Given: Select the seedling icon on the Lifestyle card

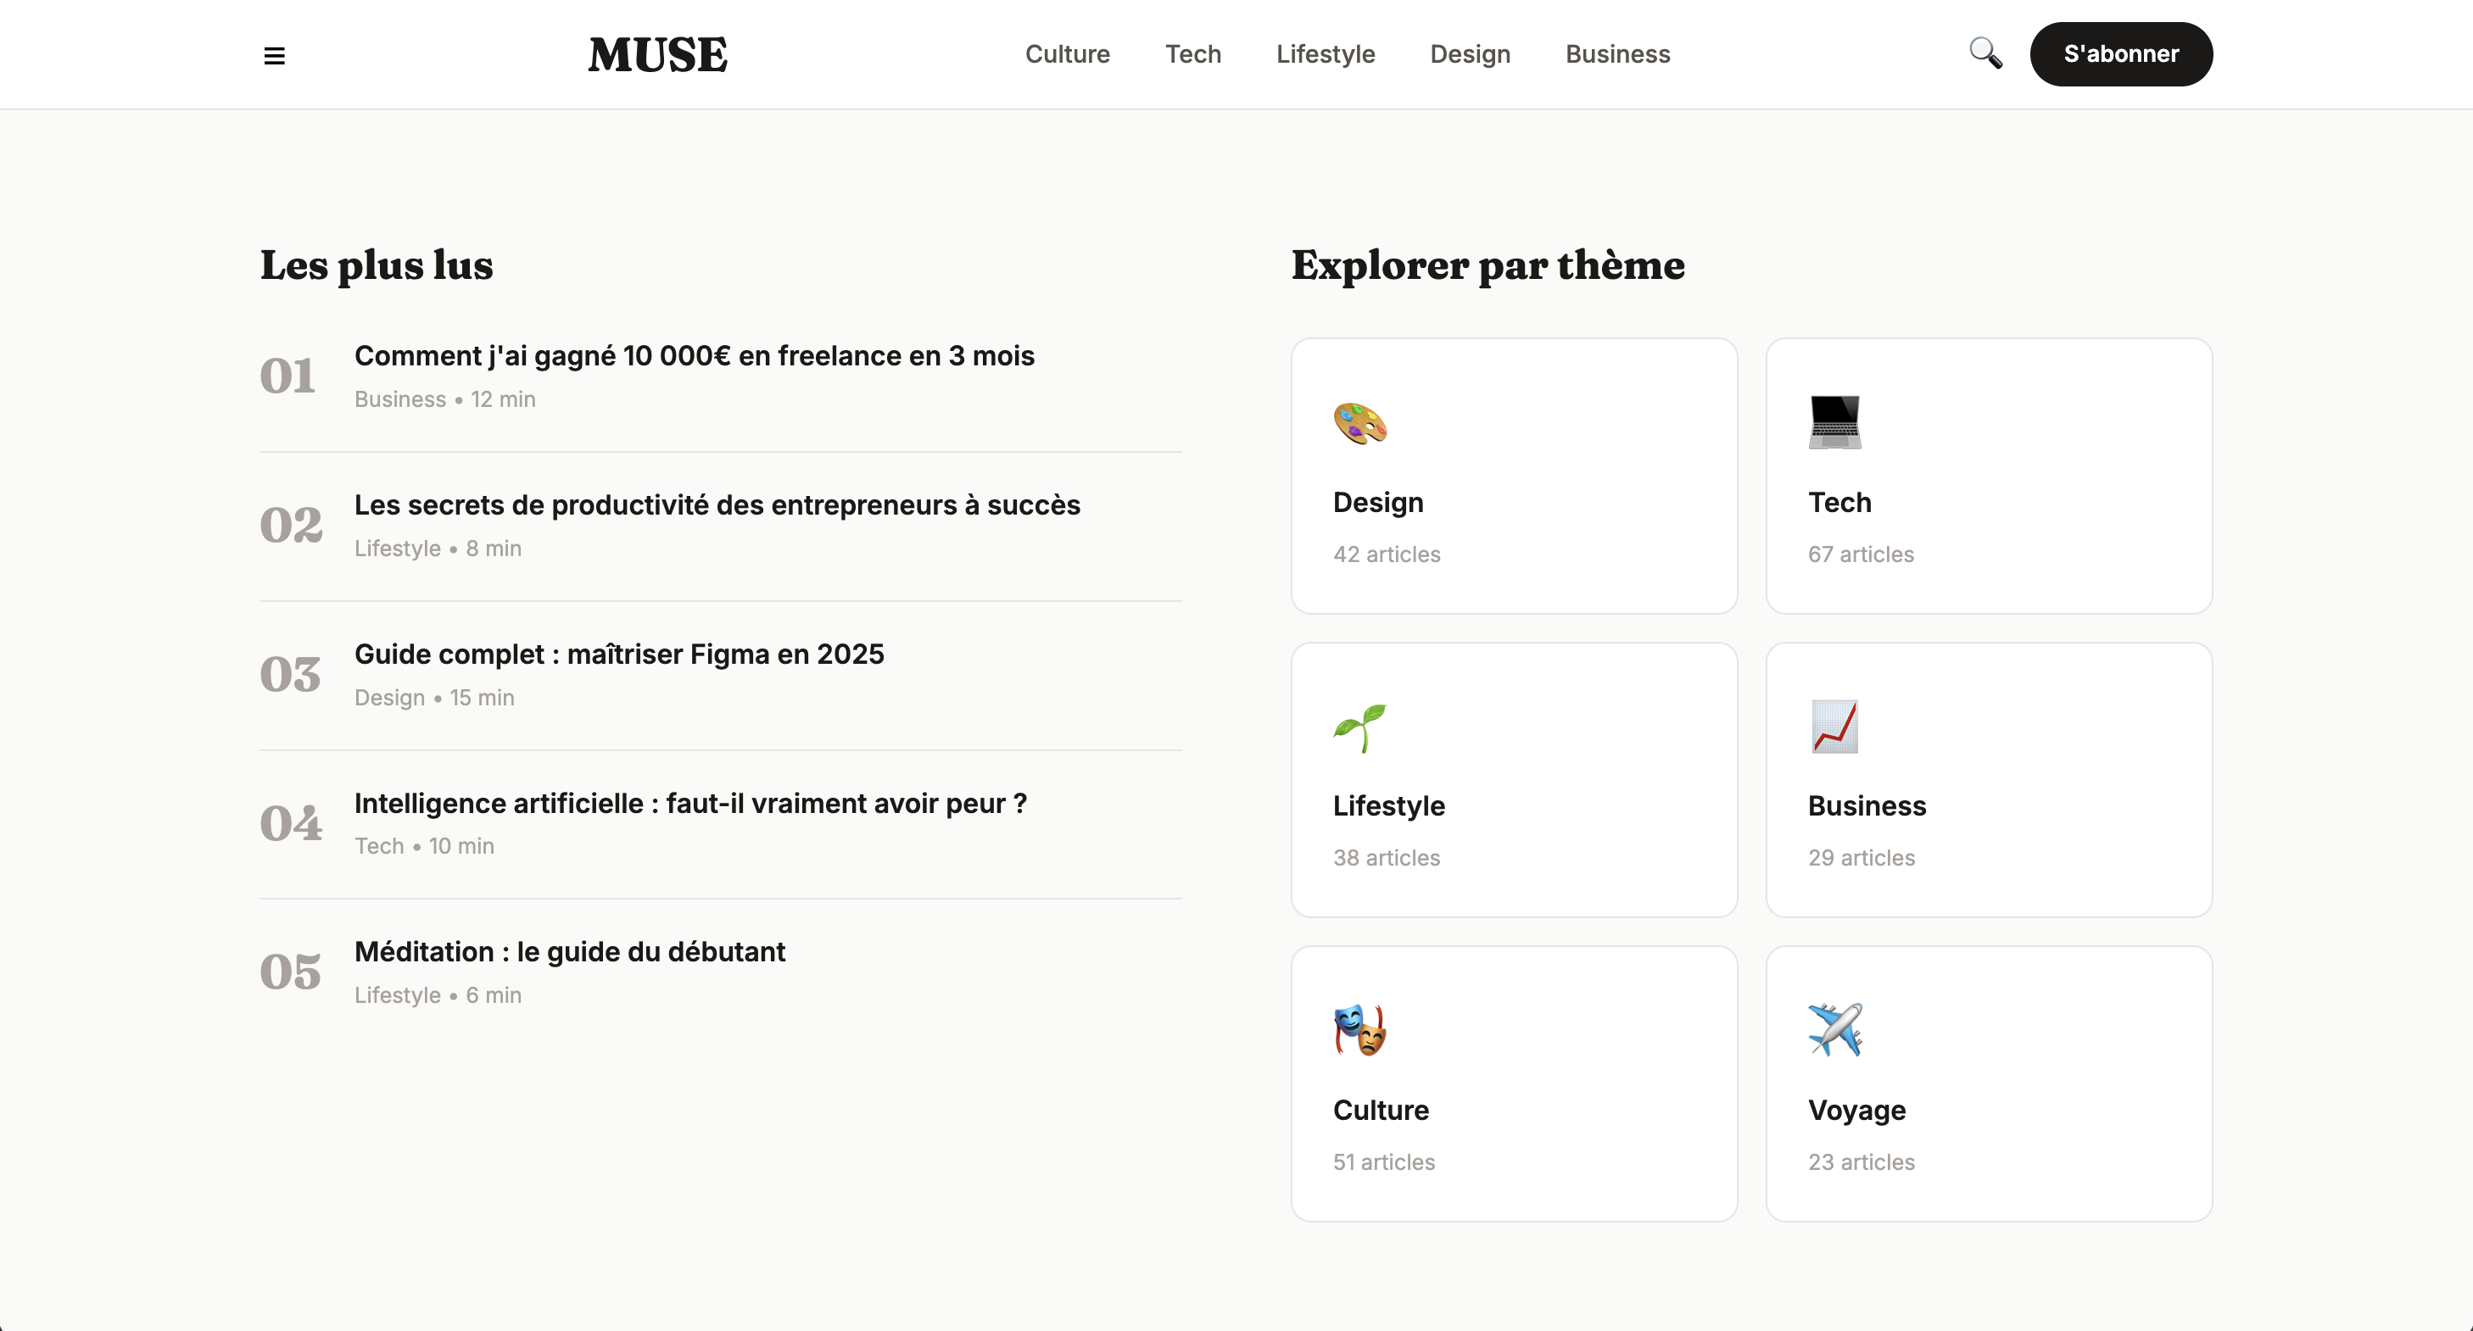Looking at the screenshot, I should pyautogui.click(x=1359, y=727).
